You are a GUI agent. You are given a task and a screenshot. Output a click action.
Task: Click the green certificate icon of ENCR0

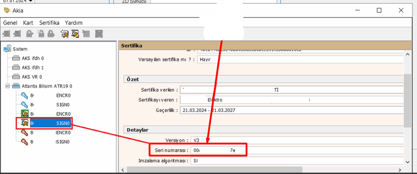[25, 114]
